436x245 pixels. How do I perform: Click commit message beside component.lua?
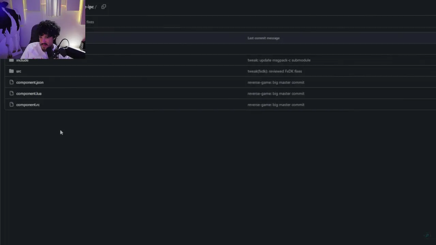tap(276, 94)
